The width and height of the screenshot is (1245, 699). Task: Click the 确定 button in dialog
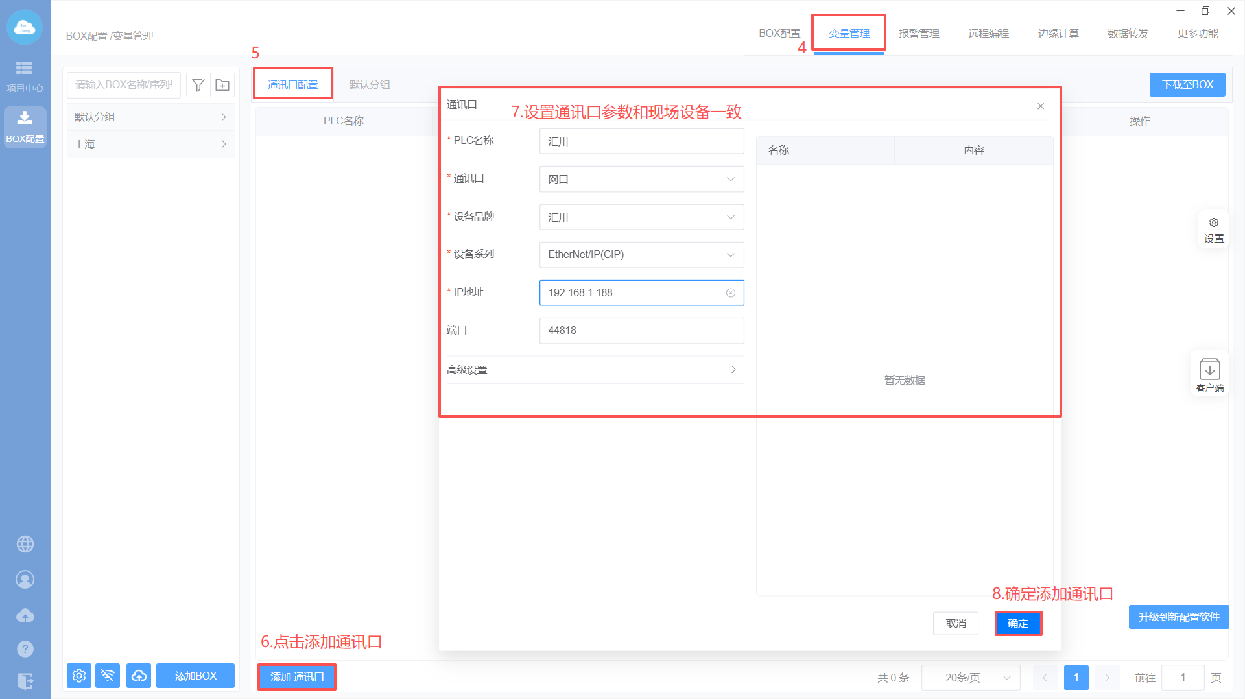coord(1018,623)
